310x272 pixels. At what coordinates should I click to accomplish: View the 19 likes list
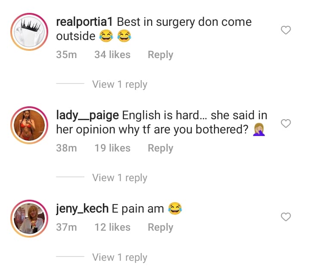tap(112, 148)
